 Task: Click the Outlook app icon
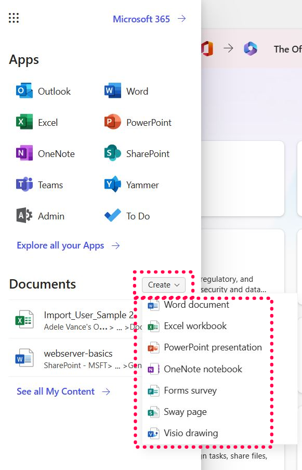click(24, 91)
